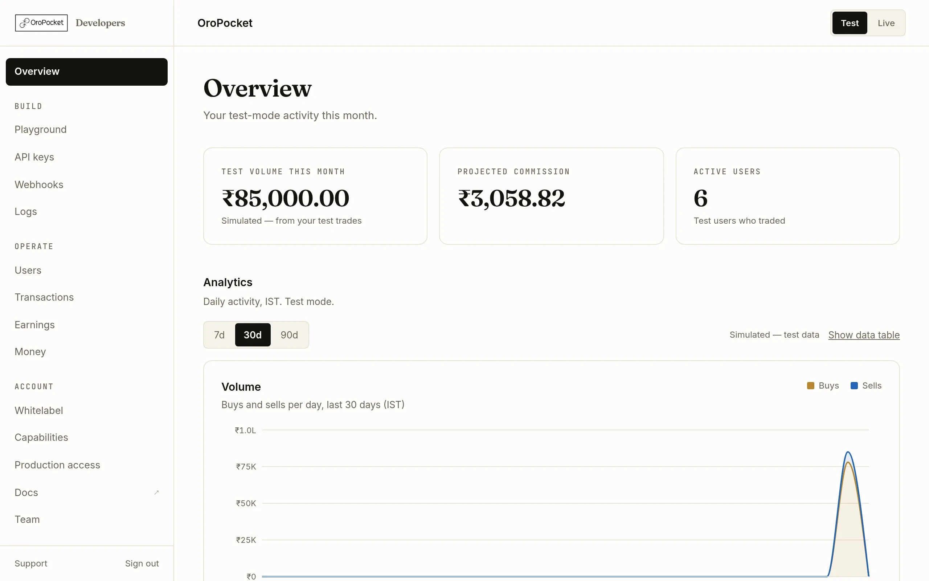Show data table link

click(864, 335)
